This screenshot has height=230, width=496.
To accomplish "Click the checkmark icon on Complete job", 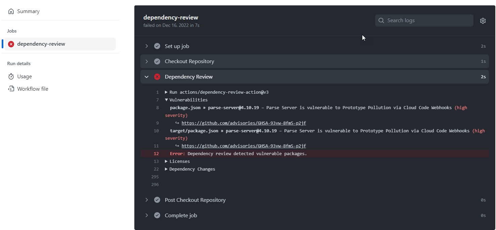I will point(157,215).
